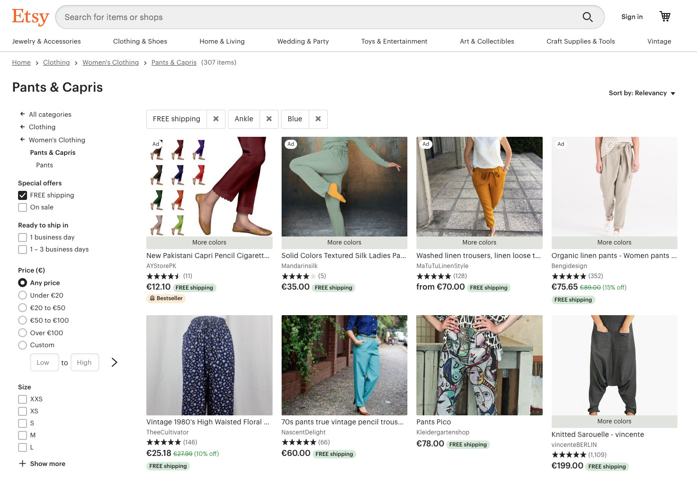The height and width of the screenshot is (477, 697).
Task: Click the Sign in button
Action: point(632,17)
